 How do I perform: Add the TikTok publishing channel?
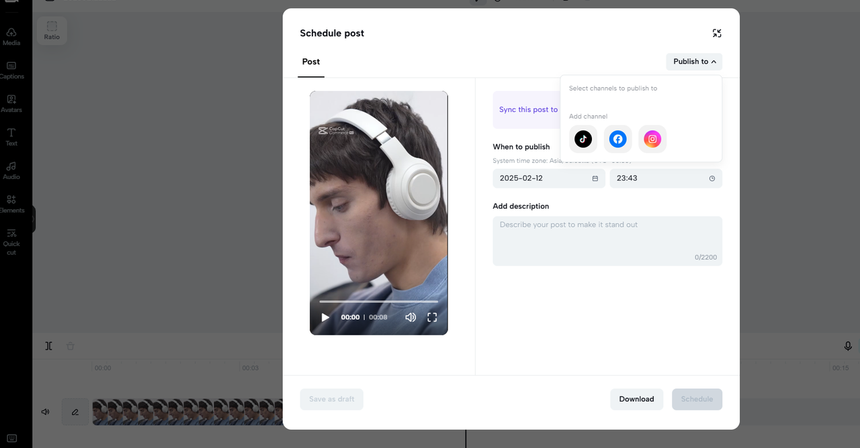[583, 139]
